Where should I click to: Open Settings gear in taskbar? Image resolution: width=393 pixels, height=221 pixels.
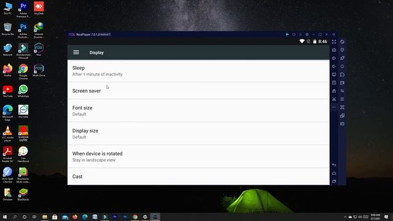[x=145, y=217]
